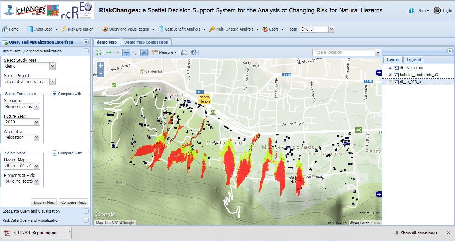Open the Measure tool dropdown
The image size is (455, 241).
tap(164, 52)
